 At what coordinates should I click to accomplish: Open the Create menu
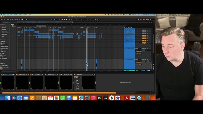point(16,15)
